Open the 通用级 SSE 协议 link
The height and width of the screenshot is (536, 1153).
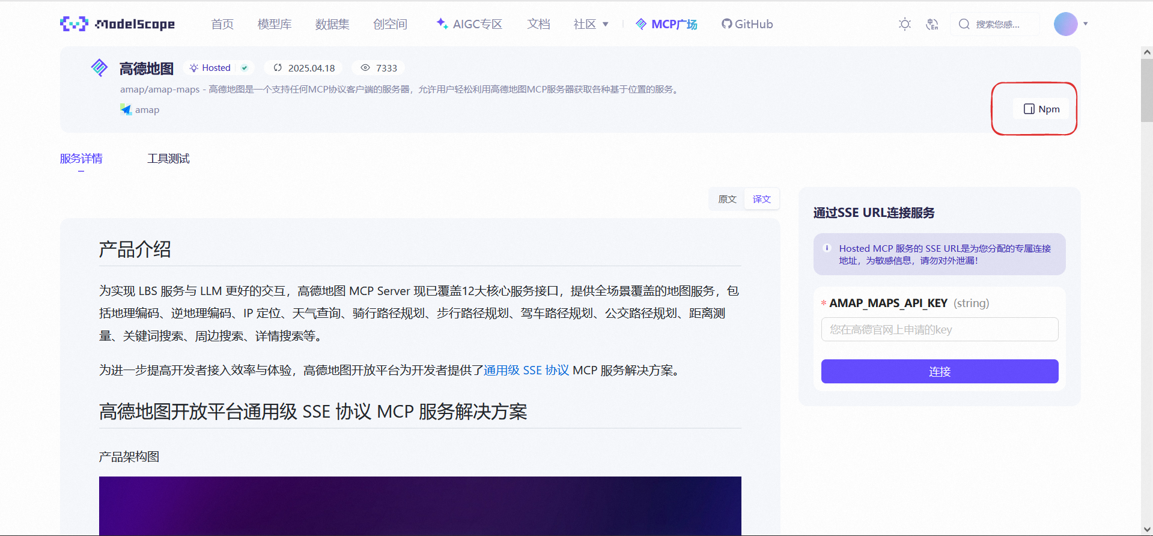coord(526,370)
